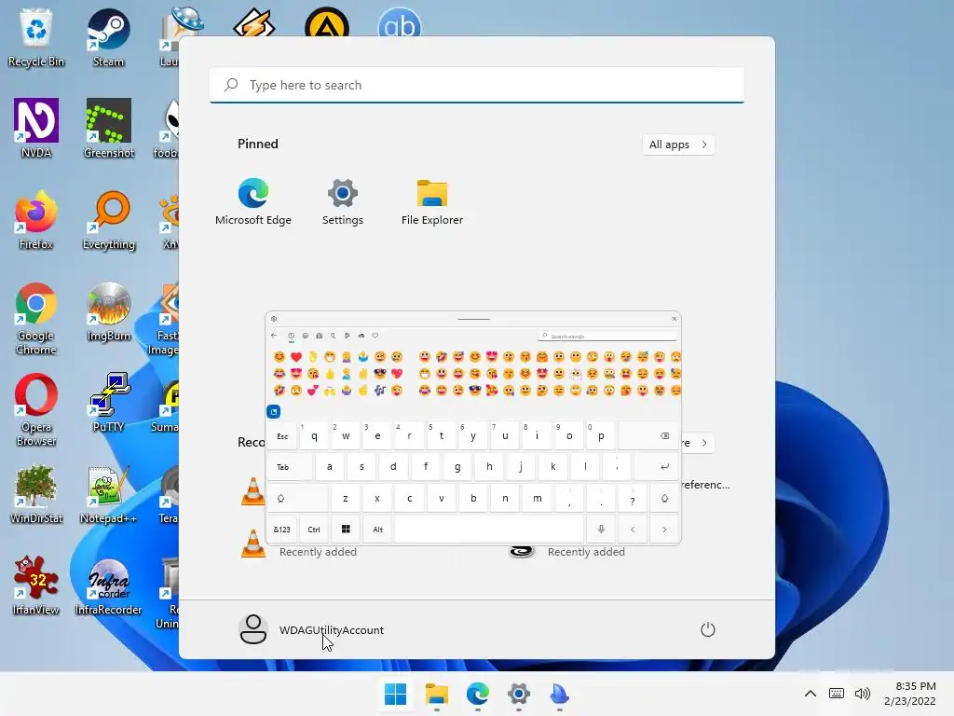
Task: Select the heart symbols emoji tab
Action: [x=375, y=336]
